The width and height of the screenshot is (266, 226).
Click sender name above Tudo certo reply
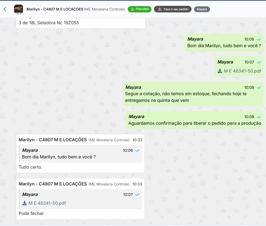[x=53, y=140]
